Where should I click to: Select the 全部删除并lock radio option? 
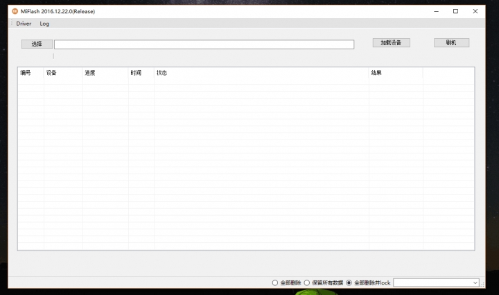click(x=368, y=283)
